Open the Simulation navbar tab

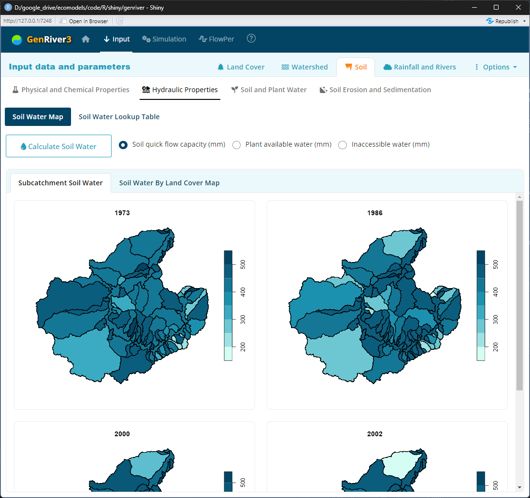(x=164, y=39)
